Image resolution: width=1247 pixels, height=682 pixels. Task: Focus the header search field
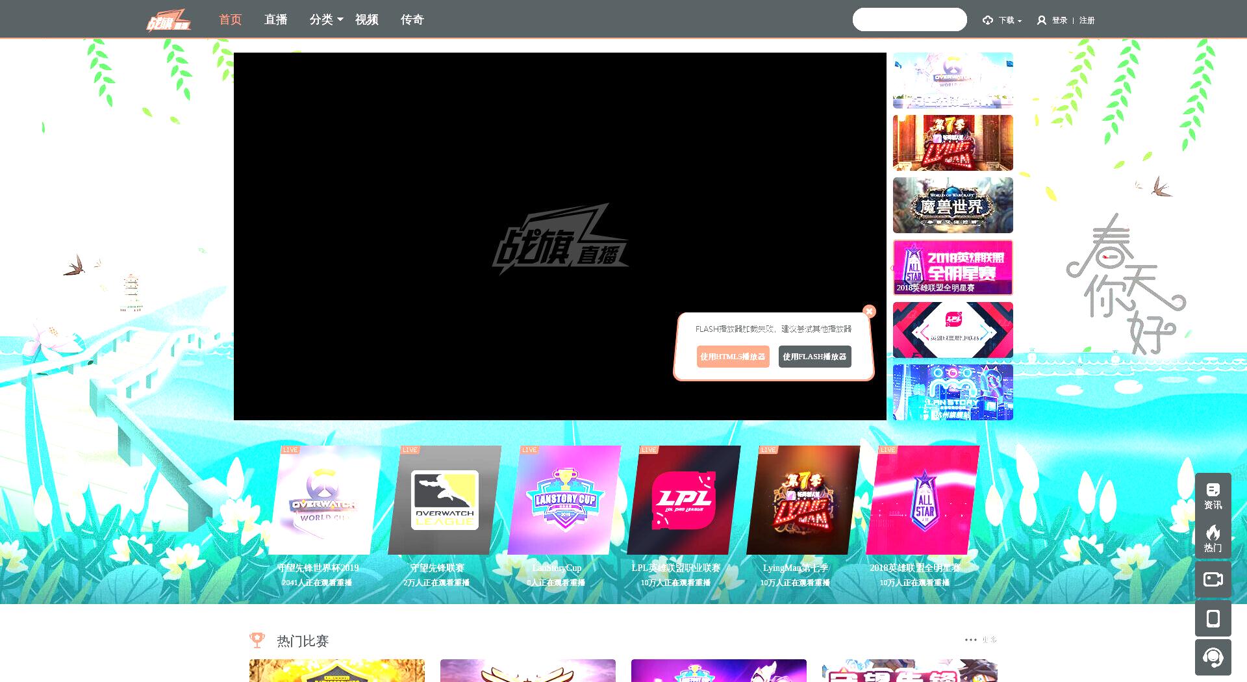[909, 19]
